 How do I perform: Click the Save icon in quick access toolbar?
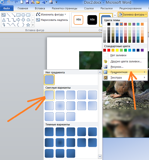pyautogui.click(x=27, y=2)
